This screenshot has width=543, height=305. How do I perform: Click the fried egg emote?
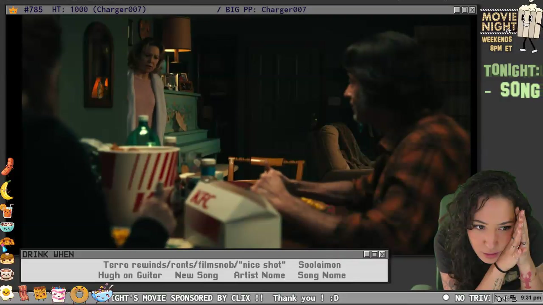pos(7,293)
